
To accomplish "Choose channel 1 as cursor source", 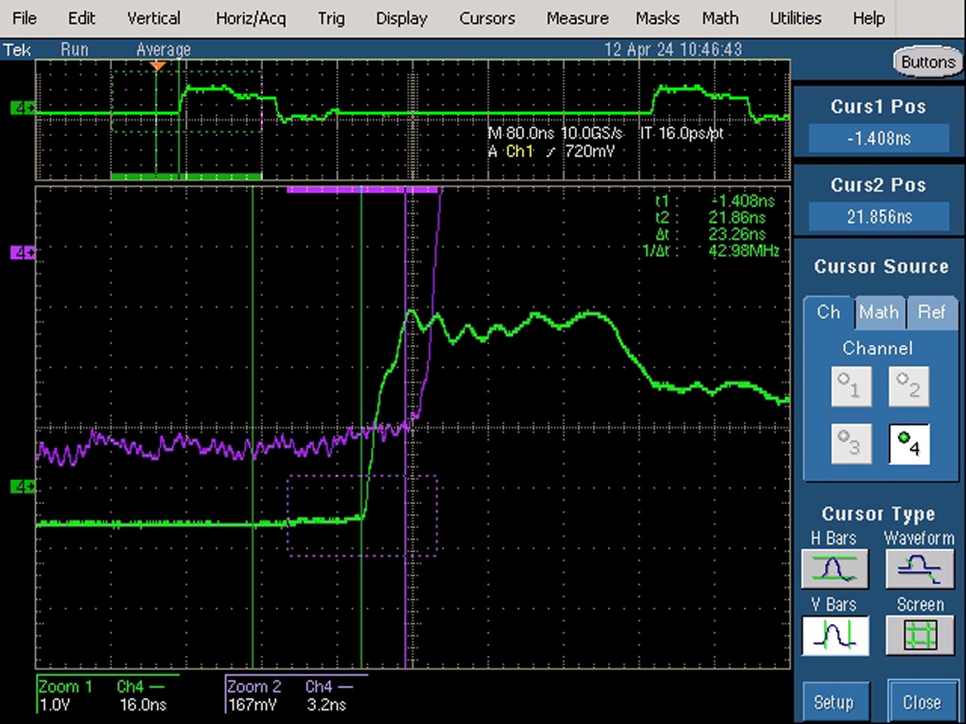I will (851, 386).
